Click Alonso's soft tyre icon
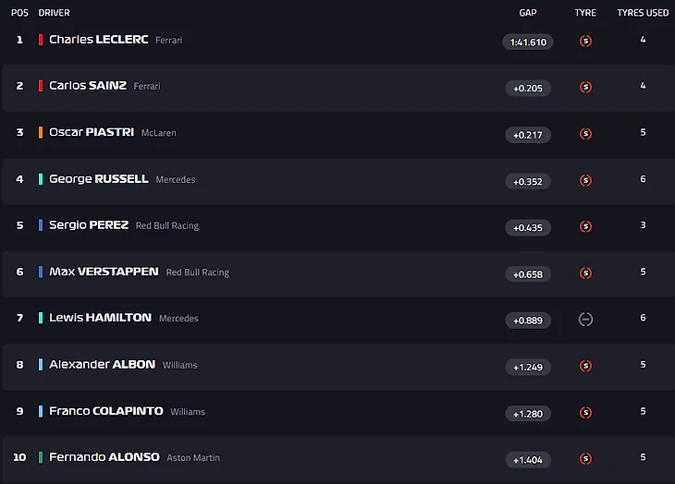Screen dimensions: 675x484 click(585, 459)
